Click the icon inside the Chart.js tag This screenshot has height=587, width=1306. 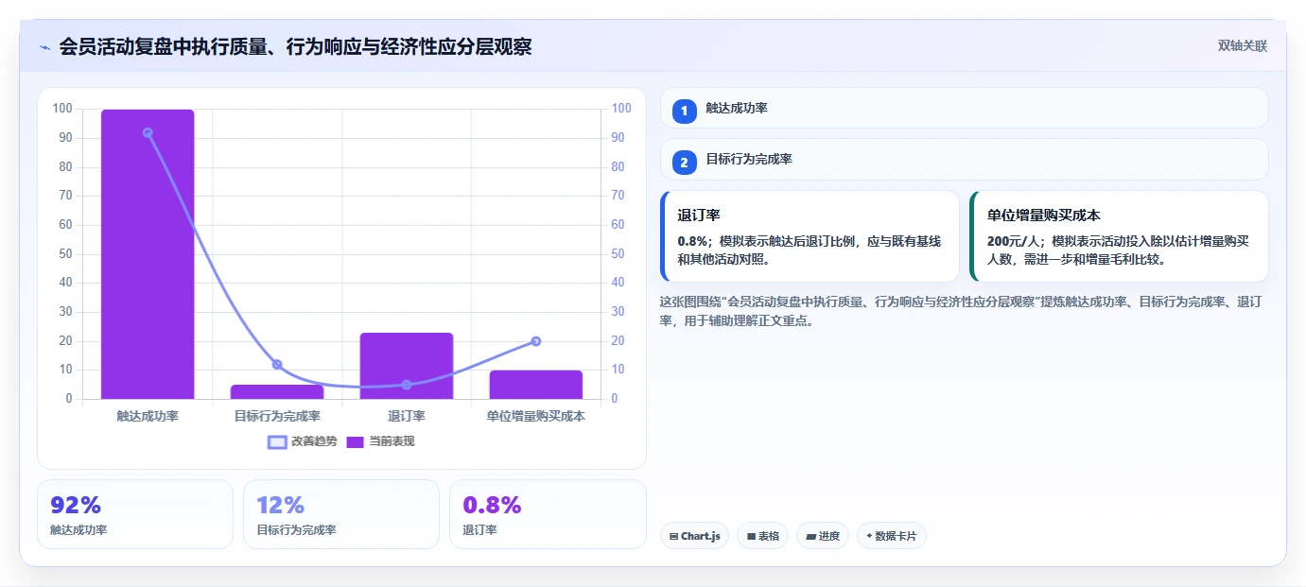click(673, 536)
